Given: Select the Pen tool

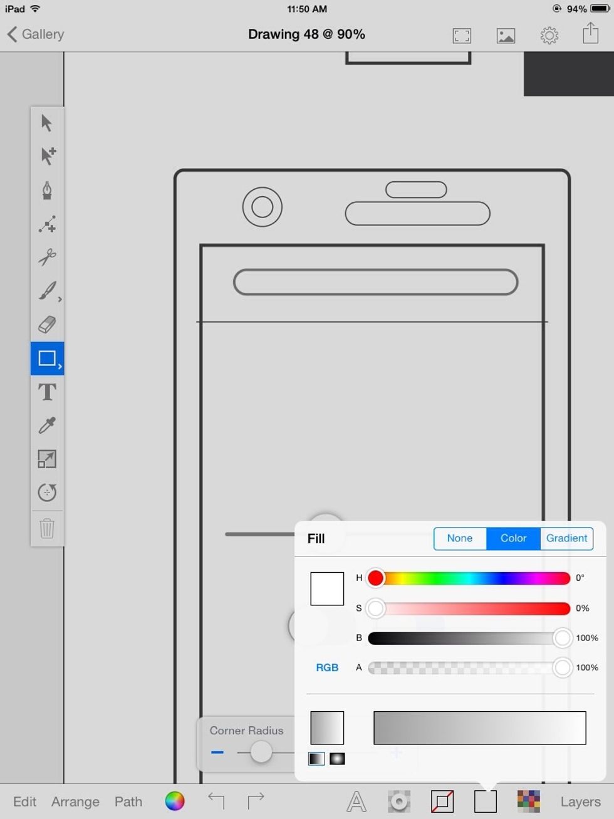Looking at the screenshot, I should tap(47, 190).
